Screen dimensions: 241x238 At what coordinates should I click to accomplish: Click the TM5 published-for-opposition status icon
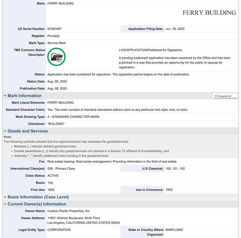56,57
